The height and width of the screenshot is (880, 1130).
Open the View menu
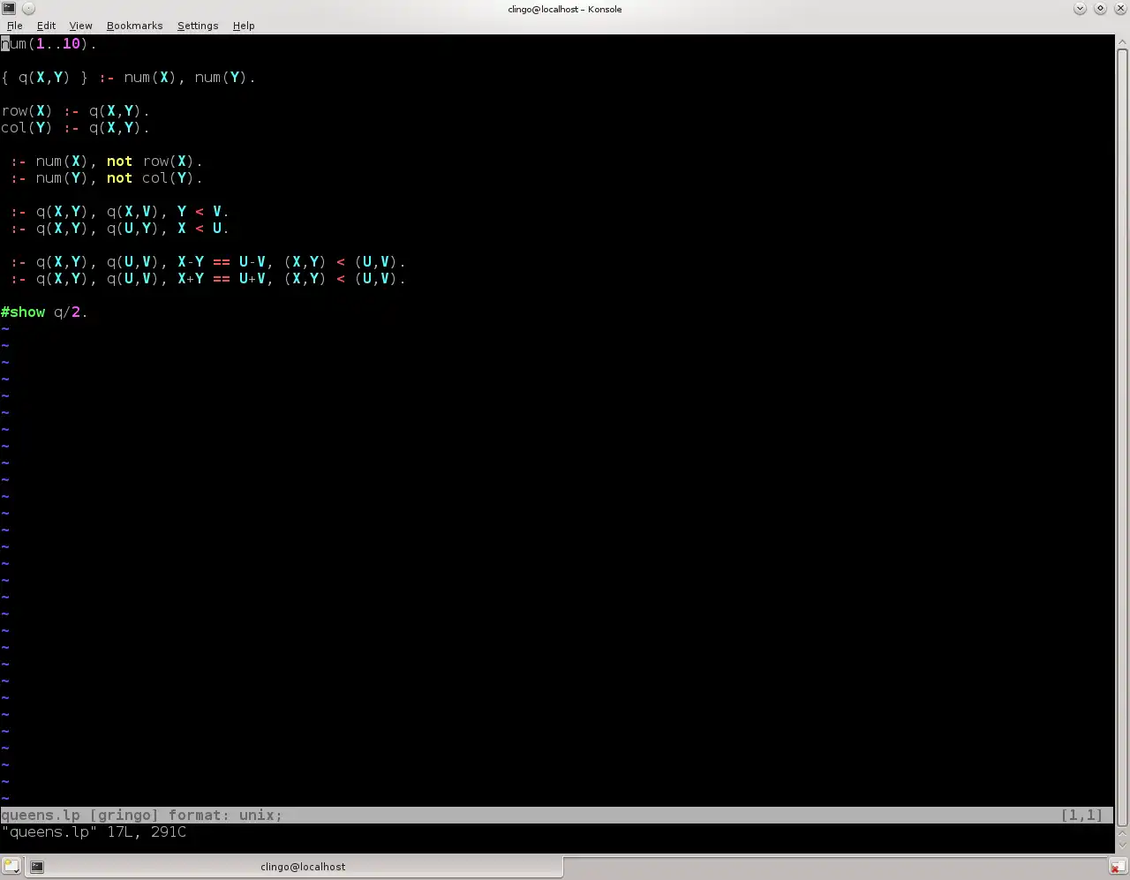tap(81, 26)
